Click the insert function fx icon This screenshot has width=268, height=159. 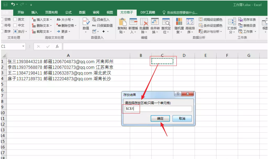coord(57,46)
